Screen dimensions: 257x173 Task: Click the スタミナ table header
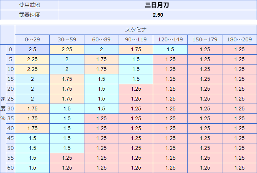coord(136,30)
